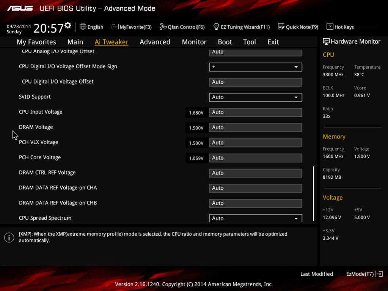
Task: Click the 12.096 V reading
Action: coord(332,217)
